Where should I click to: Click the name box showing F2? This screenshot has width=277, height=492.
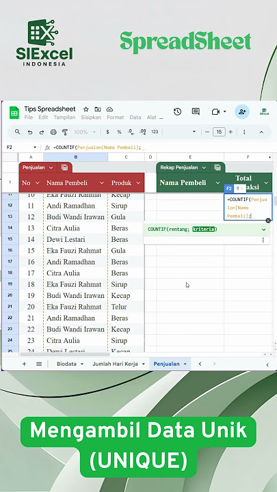point(21,147)
